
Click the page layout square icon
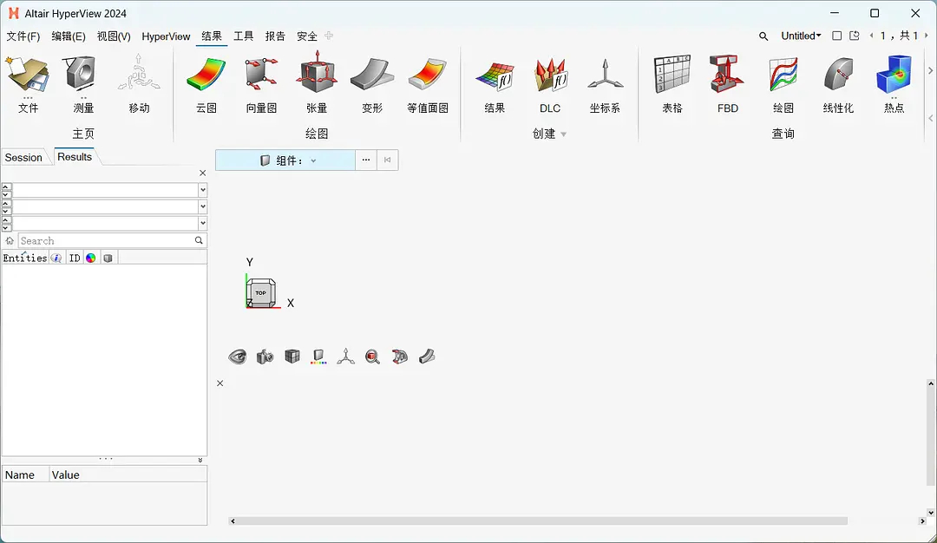[x=836, y=36]
